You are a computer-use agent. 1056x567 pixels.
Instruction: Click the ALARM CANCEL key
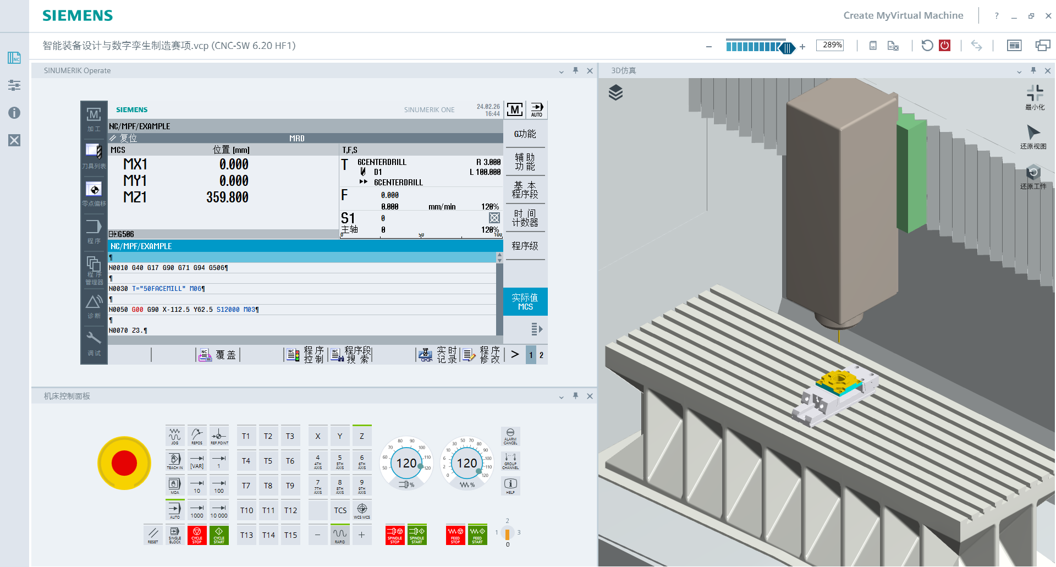510,436
